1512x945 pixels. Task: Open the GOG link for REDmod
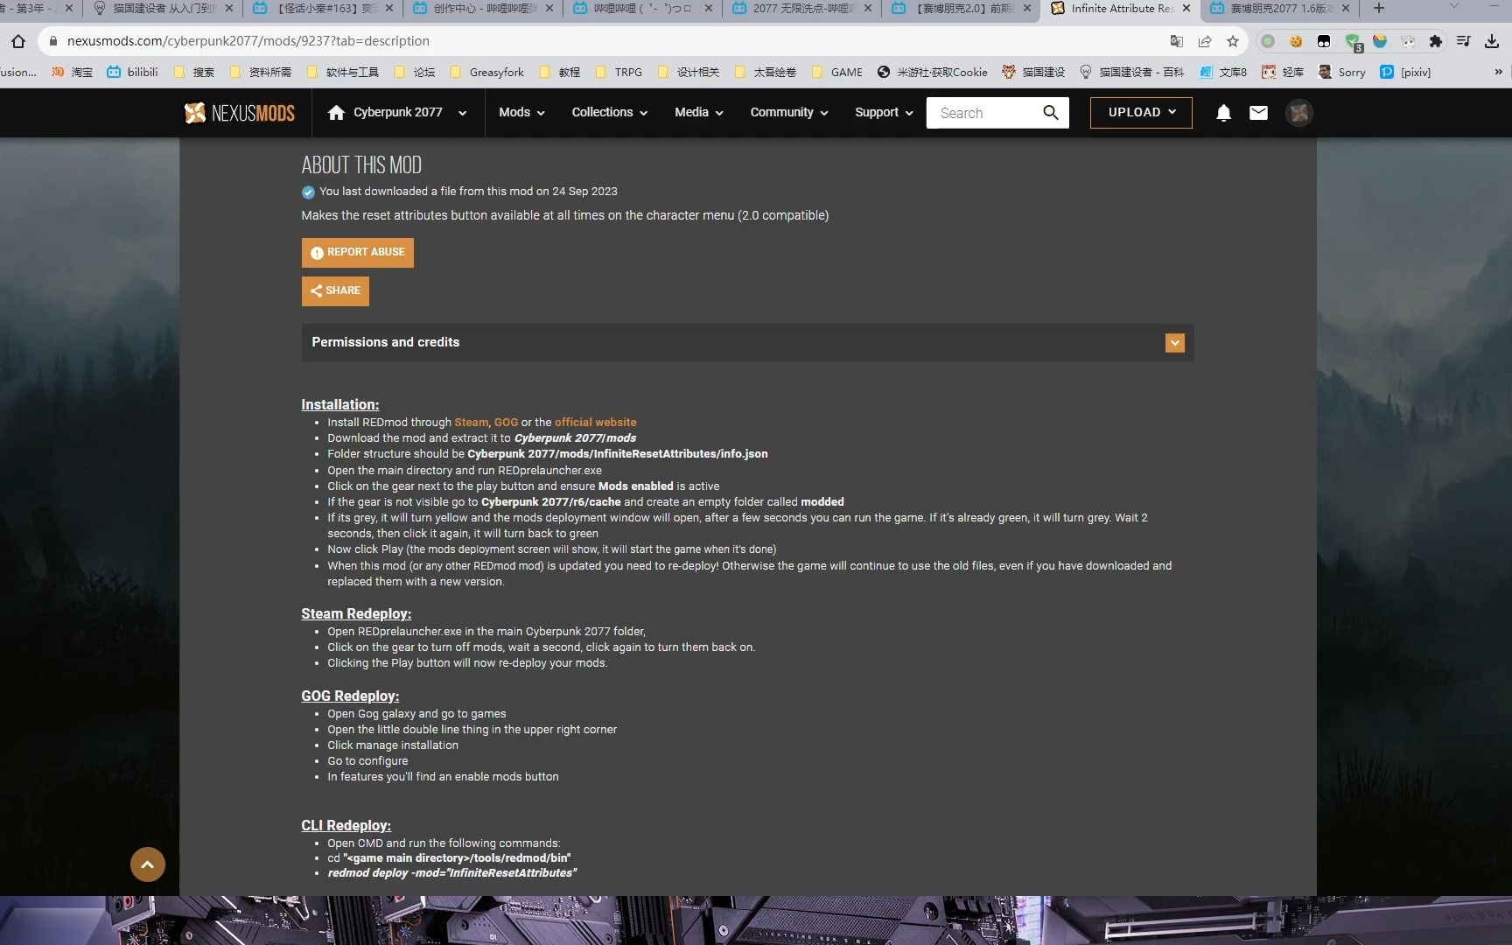506,422
